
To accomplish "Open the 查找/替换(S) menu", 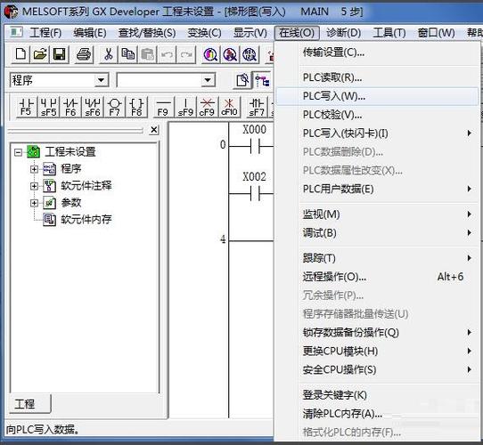I will 147,33.
